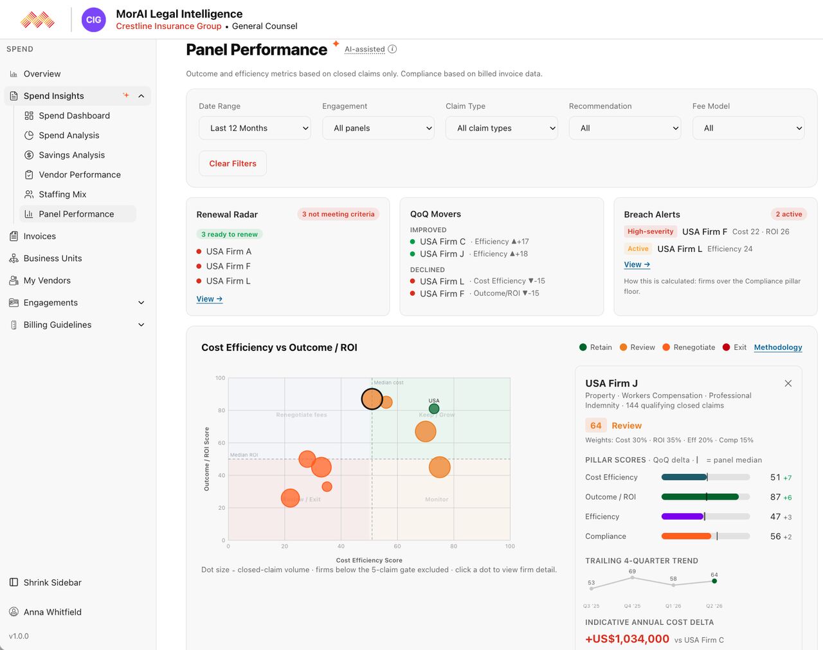
Task: Go to Vendor Performance page
Action: (x=79, y=175)
